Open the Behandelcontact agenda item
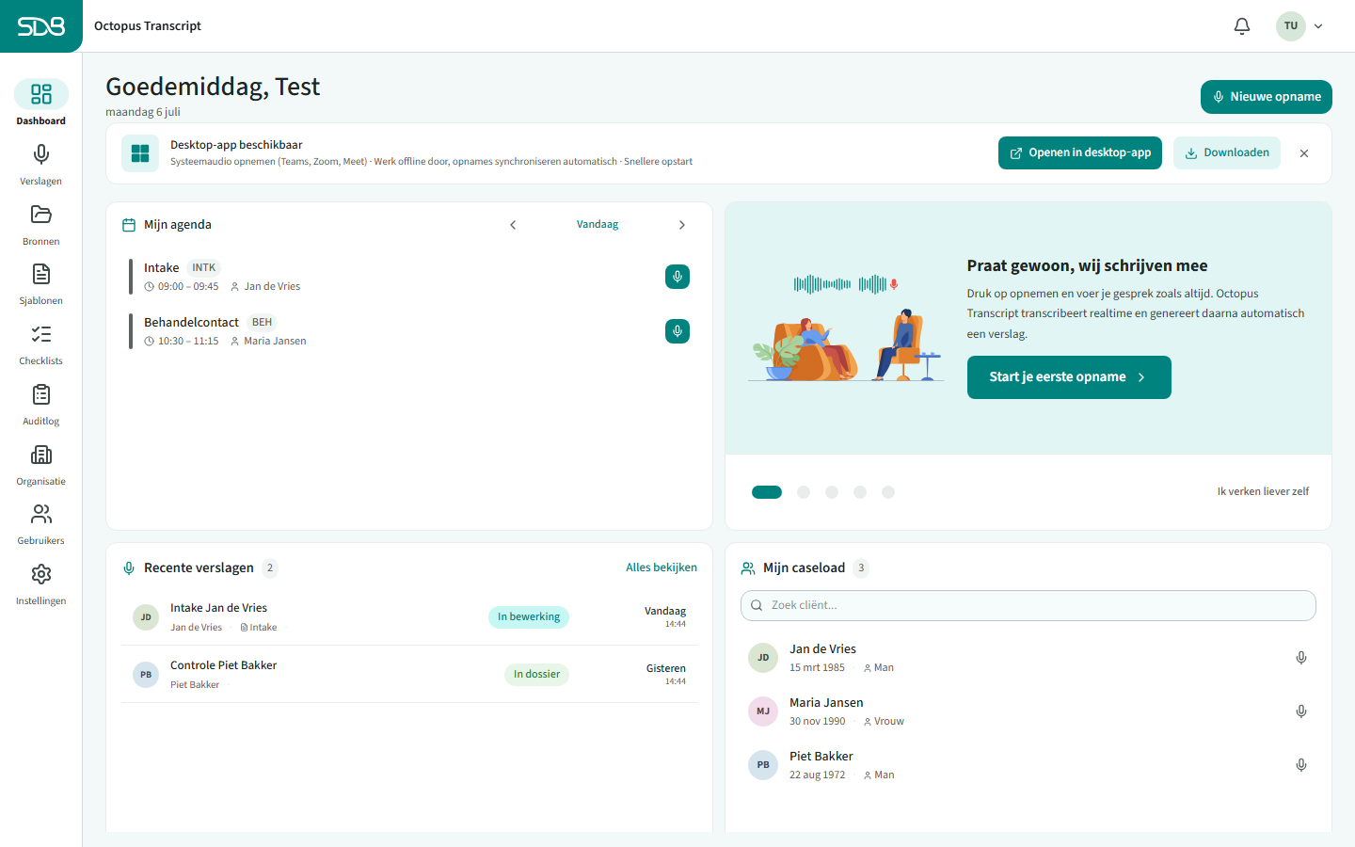This screenshot has height=847, width=1355. tap(409, 331)
